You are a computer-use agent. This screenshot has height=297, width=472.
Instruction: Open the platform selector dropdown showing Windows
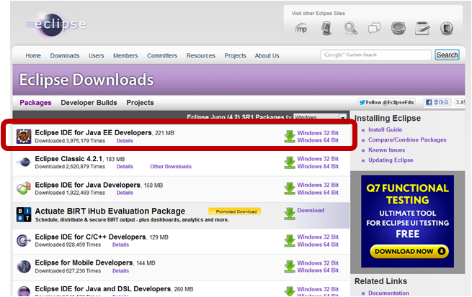(320, 117)
